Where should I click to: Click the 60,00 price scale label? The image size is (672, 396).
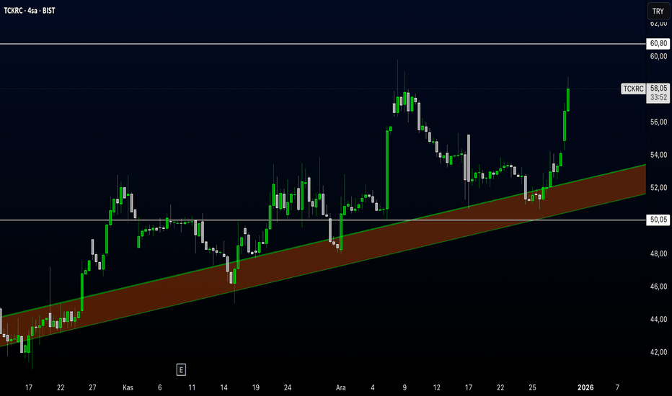(x=658, y=56)
